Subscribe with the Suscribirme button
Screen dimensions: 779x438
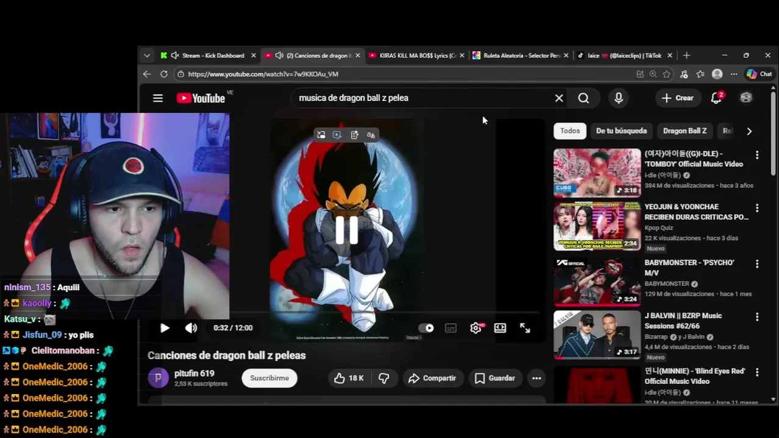pos(269,378)
